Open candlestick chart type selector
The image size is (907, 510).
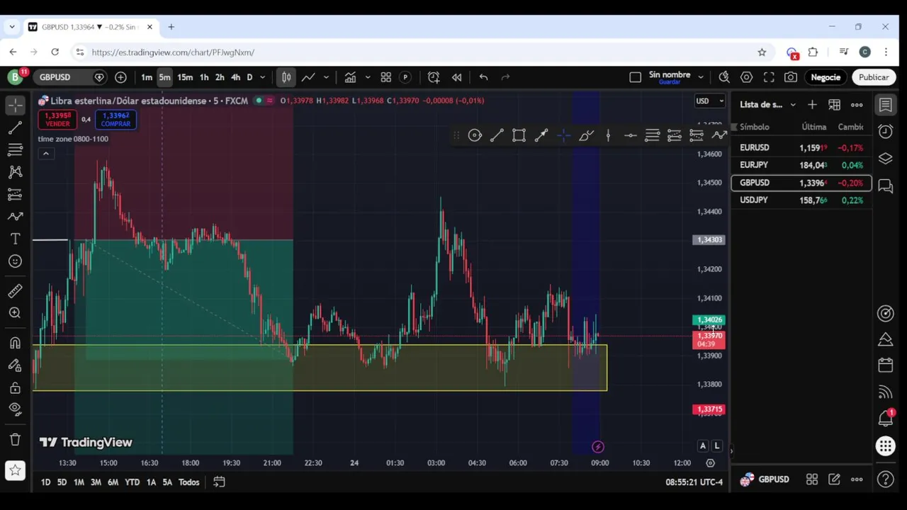point(286,77)
